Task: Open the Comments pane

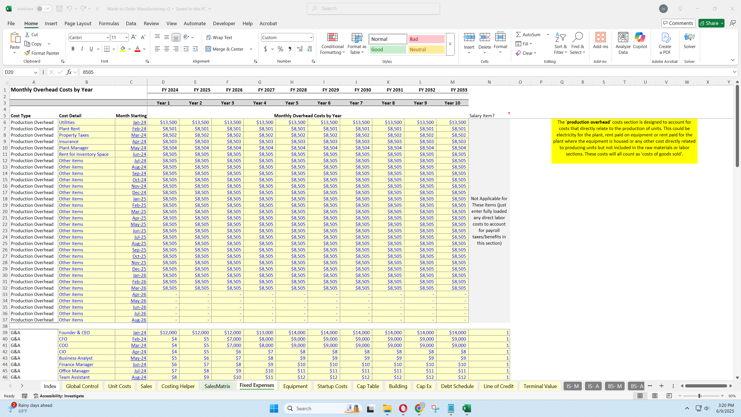Action: pyautogui.click(x=678, y=23)
